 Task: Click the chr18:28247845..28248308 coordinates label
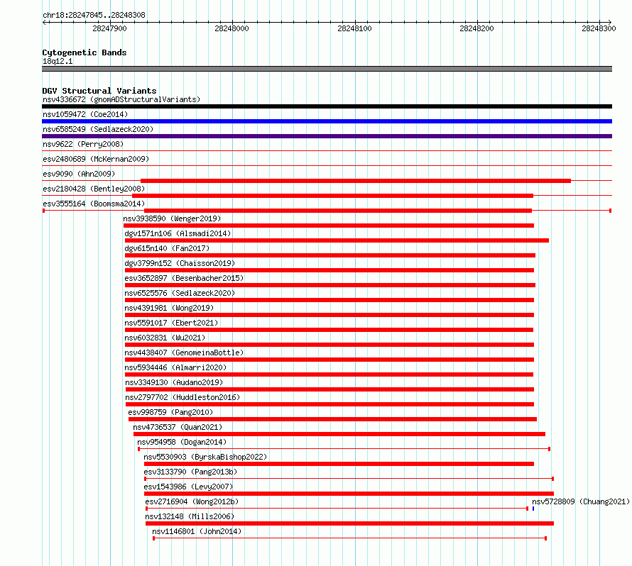(94, 15)
